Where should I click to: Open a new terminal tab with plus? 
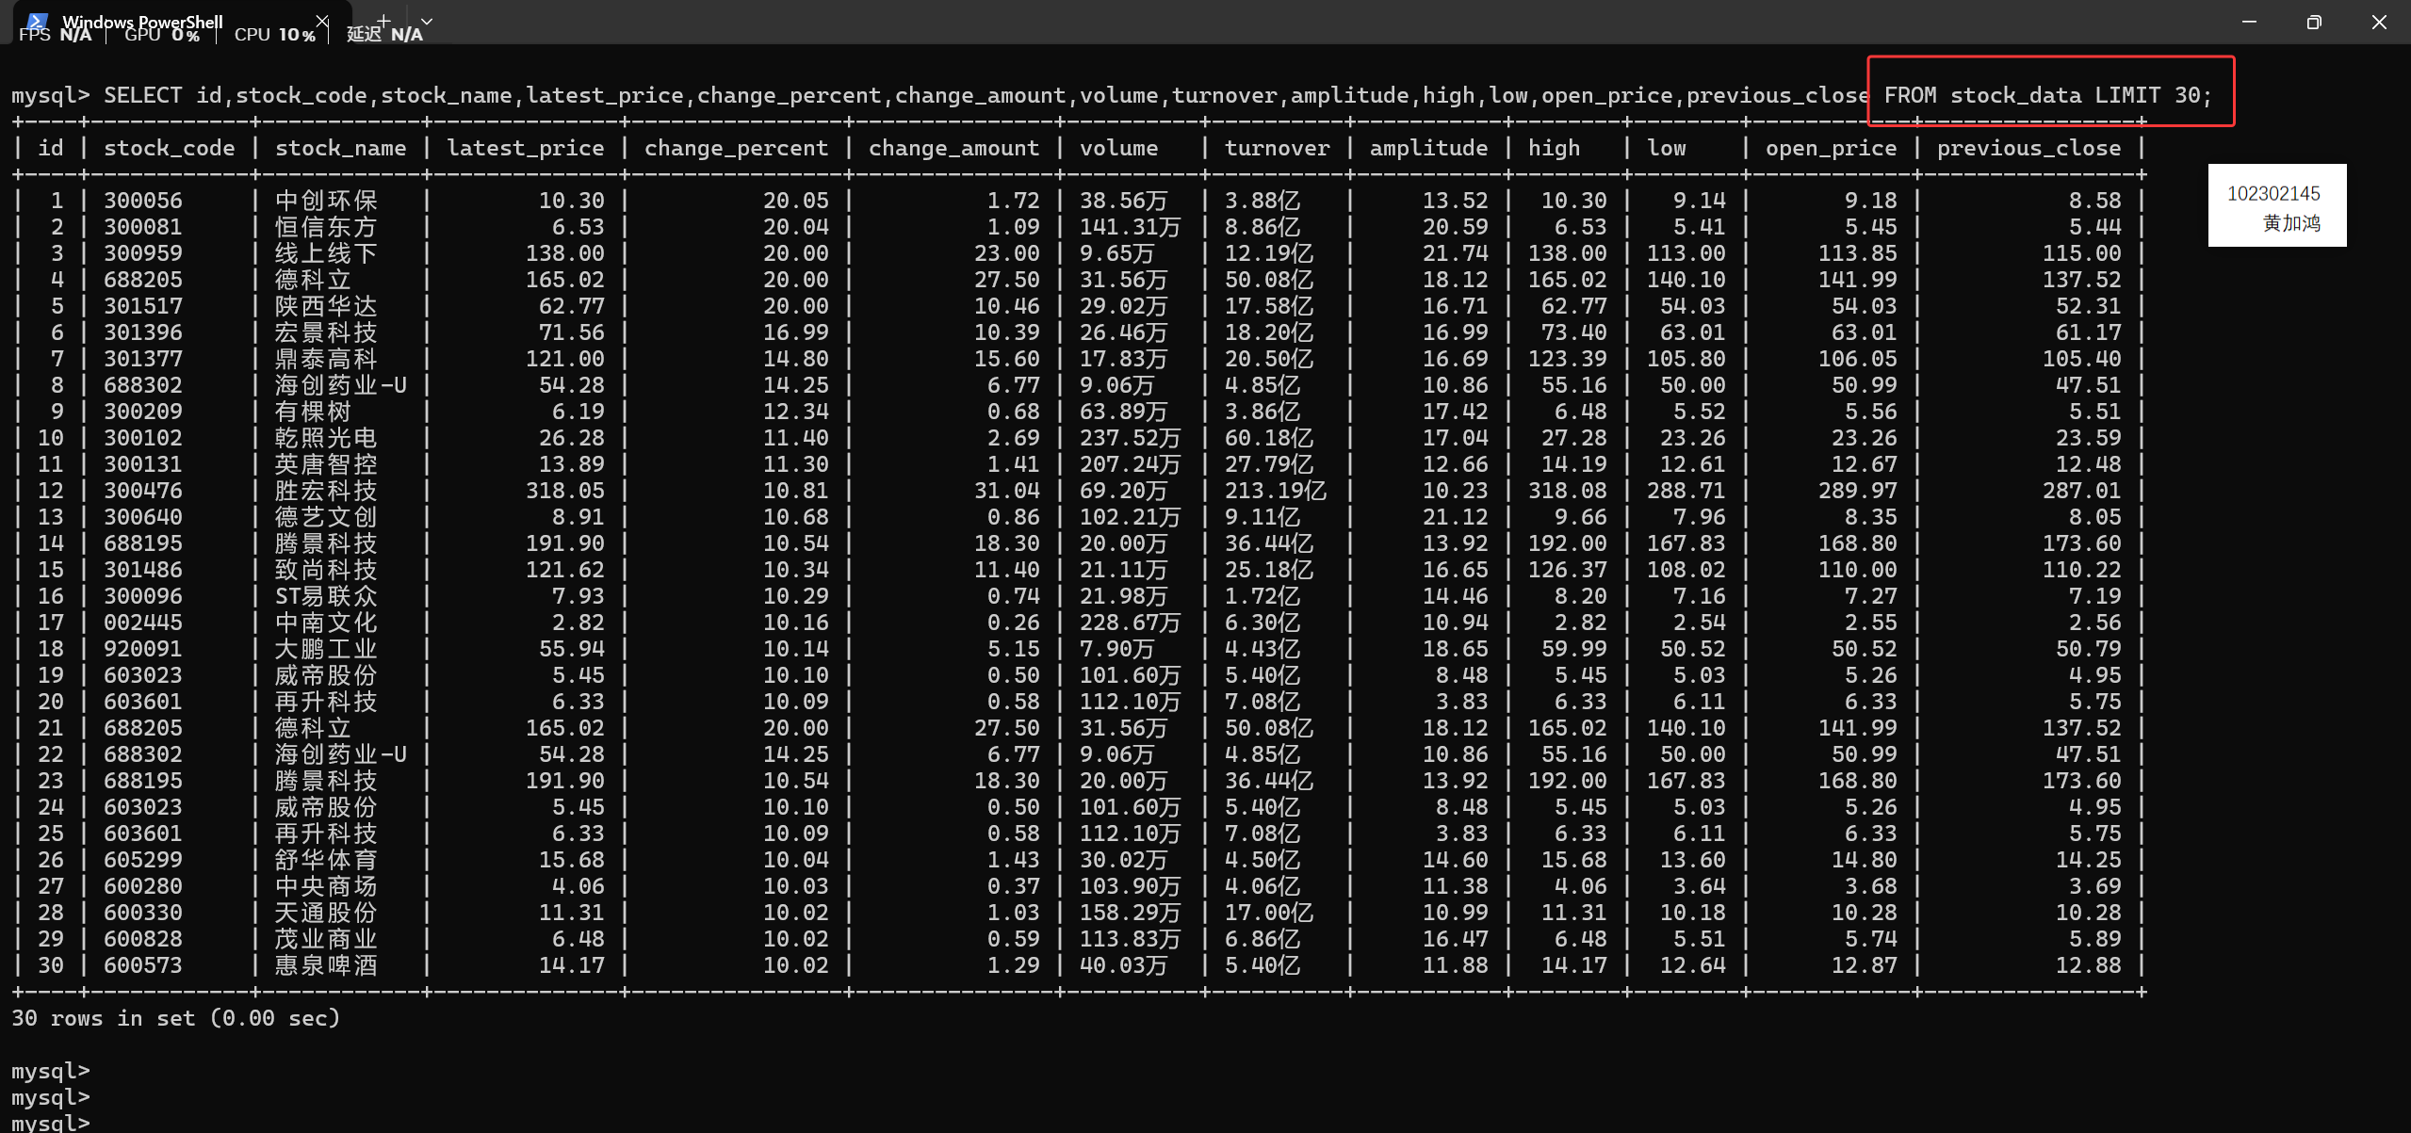(383, 21)
